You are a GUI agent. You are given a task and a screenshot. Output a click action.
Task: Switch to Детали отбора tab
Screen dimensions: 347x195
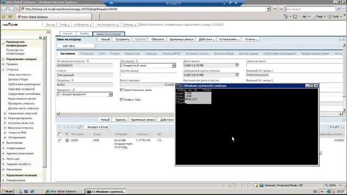point(224,54)
